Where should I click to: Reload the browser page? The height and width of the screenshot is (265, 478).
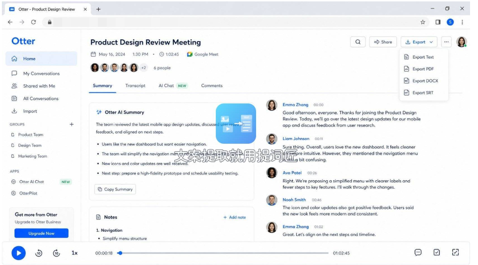(x=34, y=22)
